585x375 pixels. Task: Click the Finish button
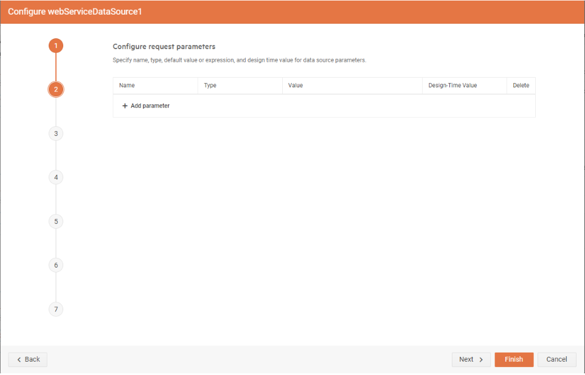[x=514, y=359]
